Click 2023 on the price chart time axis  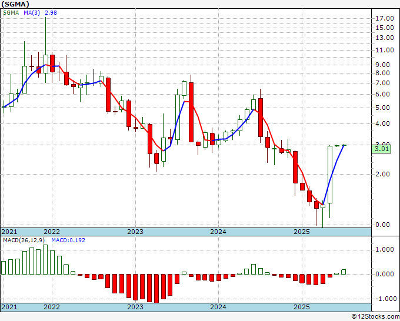click(x=135, y=232)
